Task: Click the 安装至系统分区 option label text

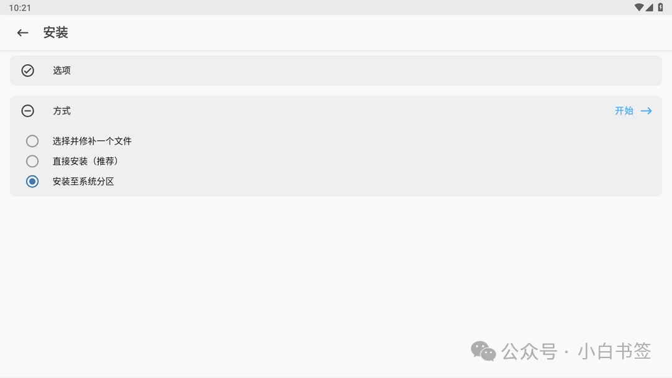Action: click(x=83, y=182)
